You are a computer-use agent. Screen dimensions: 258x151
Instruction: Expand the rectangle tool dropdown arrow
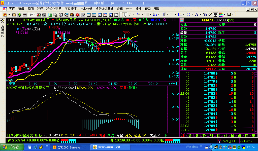(184, 15)
